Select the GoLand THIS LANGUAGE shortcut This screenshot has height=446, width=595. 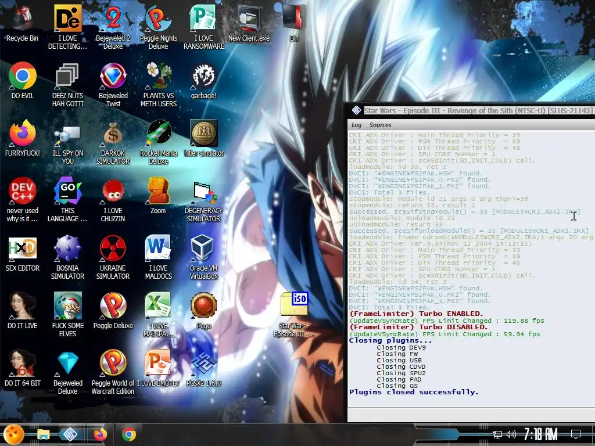point(67,199)
